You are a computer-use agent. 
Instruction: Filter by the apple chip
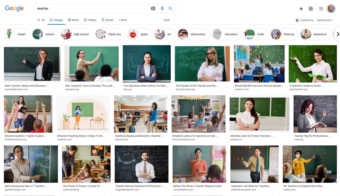pyautogui.click(x=139, y=34)
